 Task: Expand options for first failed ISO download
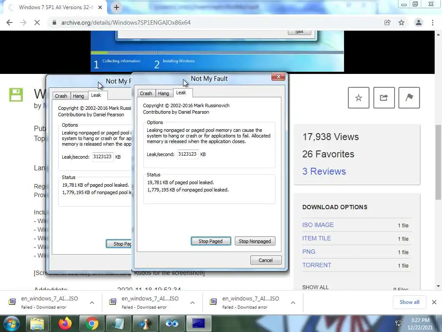[x=92, y=303]
